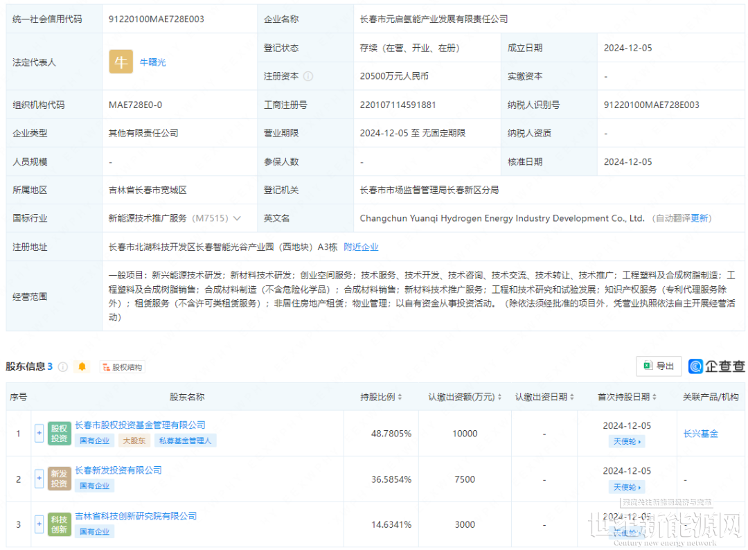This screenshot has height=550, width=748.
Task: Open the 牛曙光 legal representative link
Action: click(x=153, y=62)
